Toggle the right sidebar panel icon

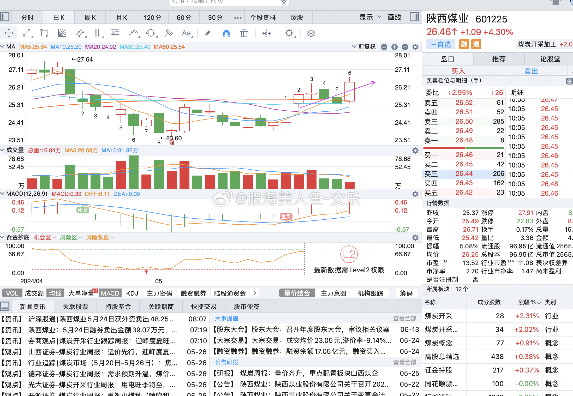[x=414, y=17]
